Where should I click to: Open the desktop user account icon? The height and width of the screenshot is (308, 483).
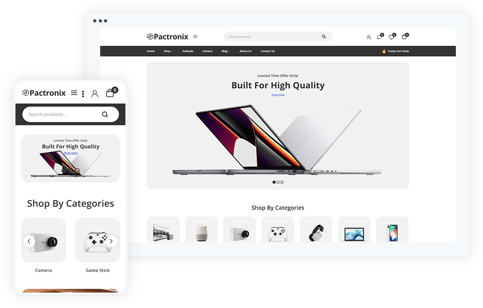pyautogui.click(x=368, y=37)
